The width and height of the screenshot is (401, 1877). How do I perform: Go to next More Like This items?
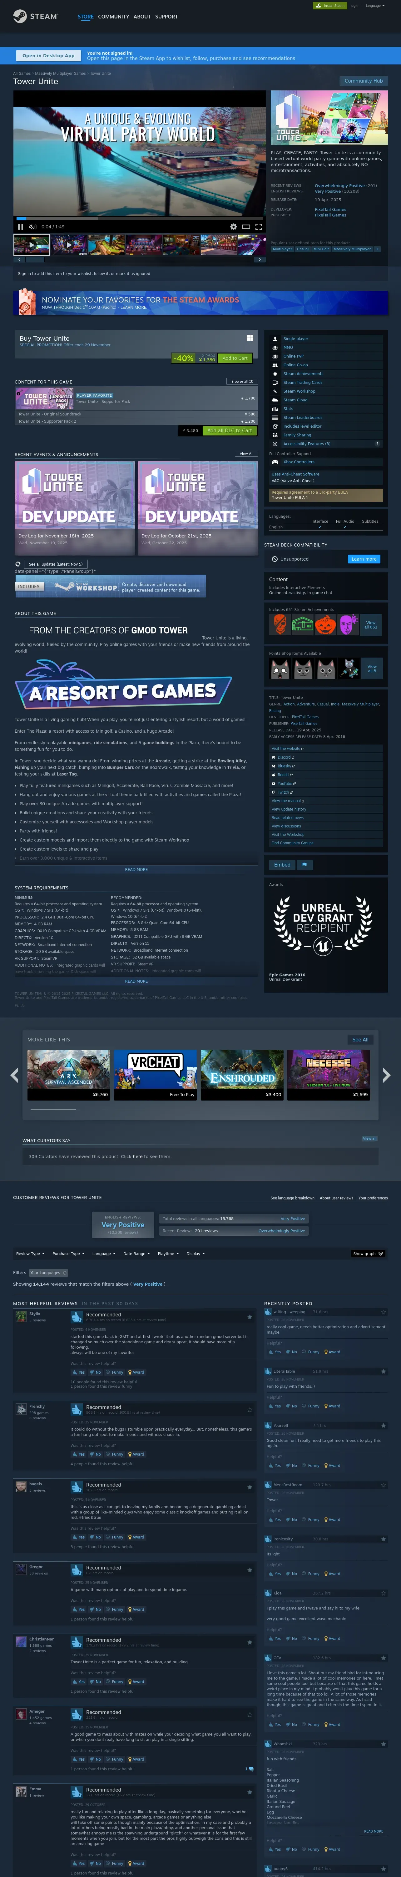coord(386,1075)
